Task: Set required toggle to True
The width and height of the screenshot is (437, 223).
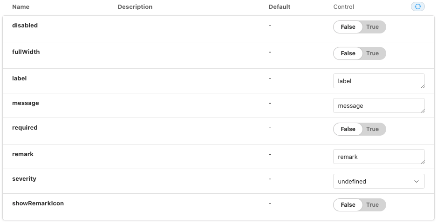Action: 372,129
